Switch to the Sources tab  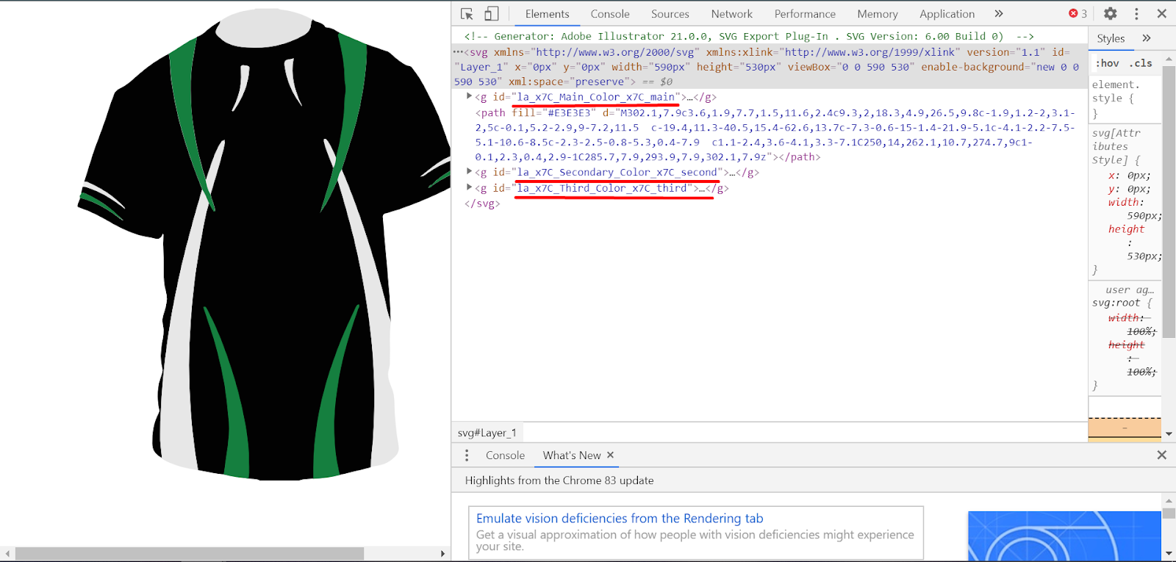point(670,14)
